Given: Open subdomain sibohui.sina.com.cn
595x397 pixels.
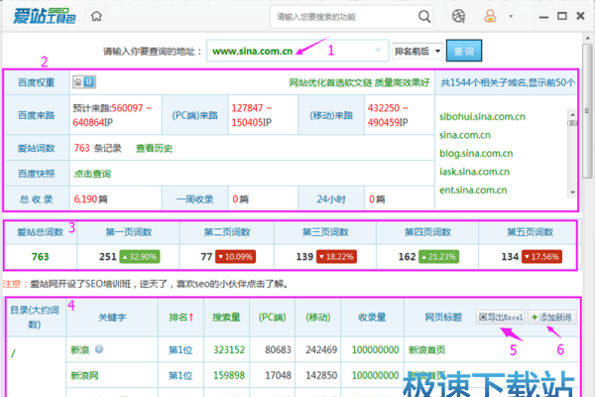Looking at the screenshot, I should [482, 117].
